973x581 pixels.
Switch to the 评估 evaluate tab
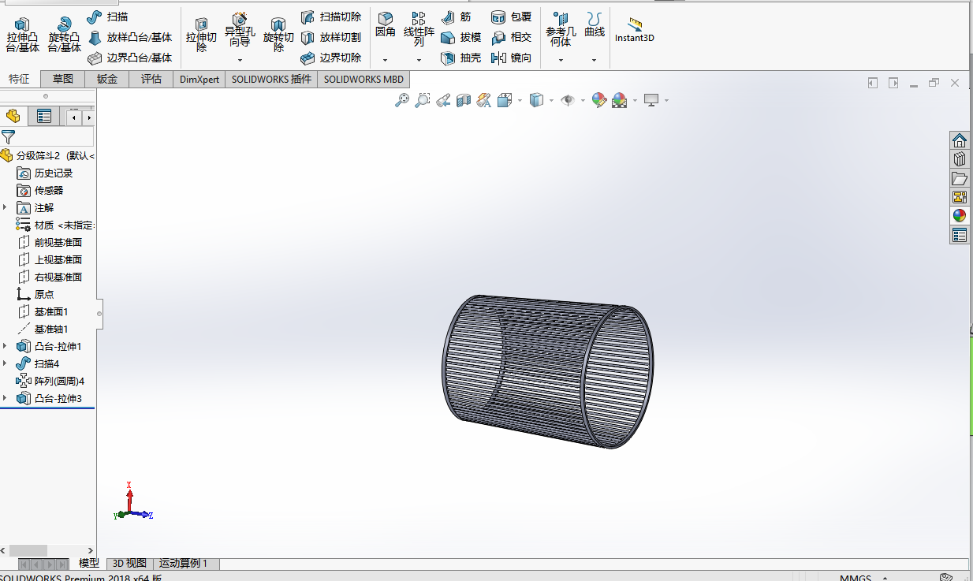151,79
